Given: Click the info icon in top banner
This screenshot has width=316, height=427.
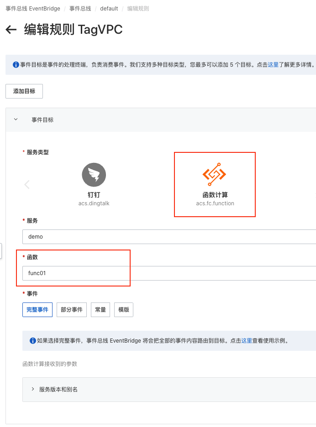Looking at the screenshot, I should tap(16, 65).
